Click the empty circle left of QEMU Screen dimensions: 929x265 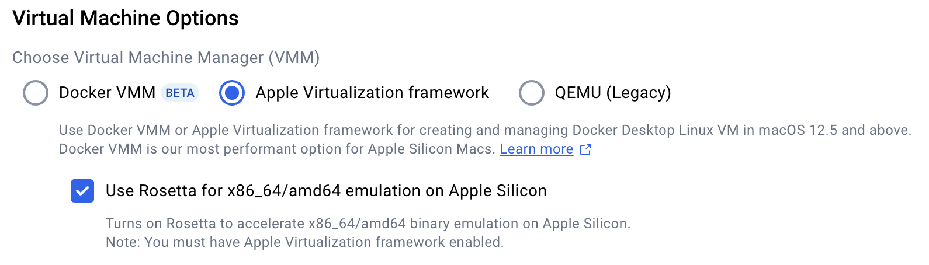532,93
